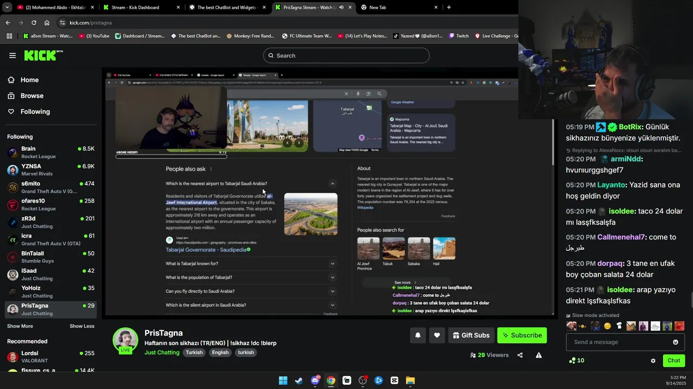Open Brain's Rocket League channel
Screen dimensions: 693x389
coord(51,152)
